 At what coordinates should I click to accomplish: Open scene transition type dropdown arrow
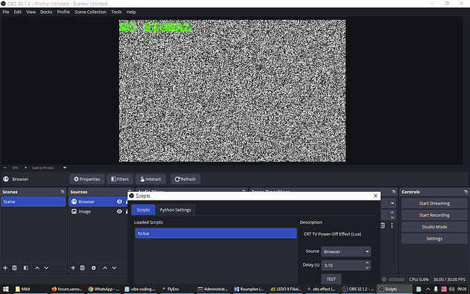[392, 203]
